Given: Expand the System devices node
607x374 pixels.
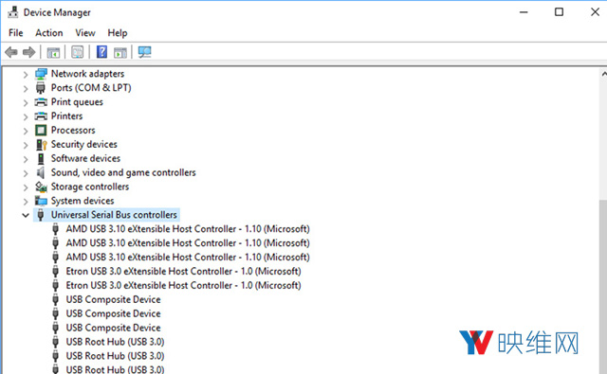Looking at the screenshot, I should click(26, 202).
